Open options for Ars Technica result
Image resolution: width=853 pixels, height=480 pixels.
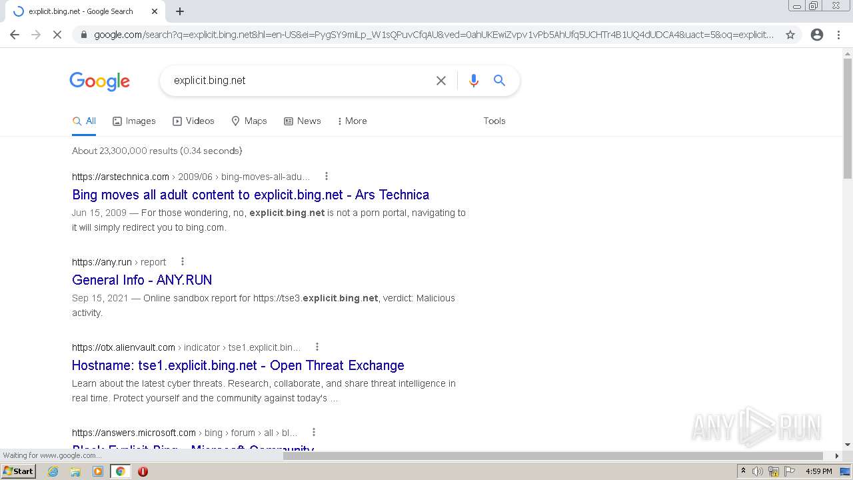327,176
